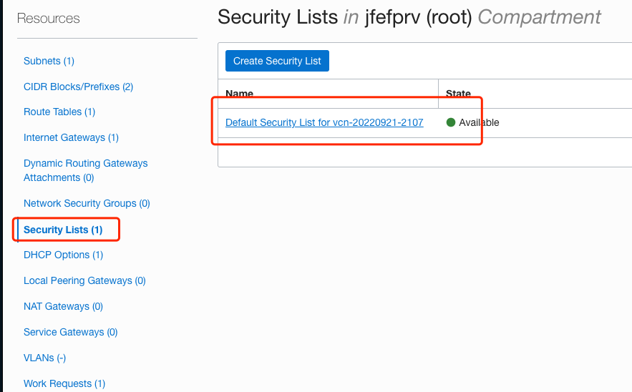Click the Create Security List button
The width and height of the screenshot is (632, 392).
(x=277, y=61)
